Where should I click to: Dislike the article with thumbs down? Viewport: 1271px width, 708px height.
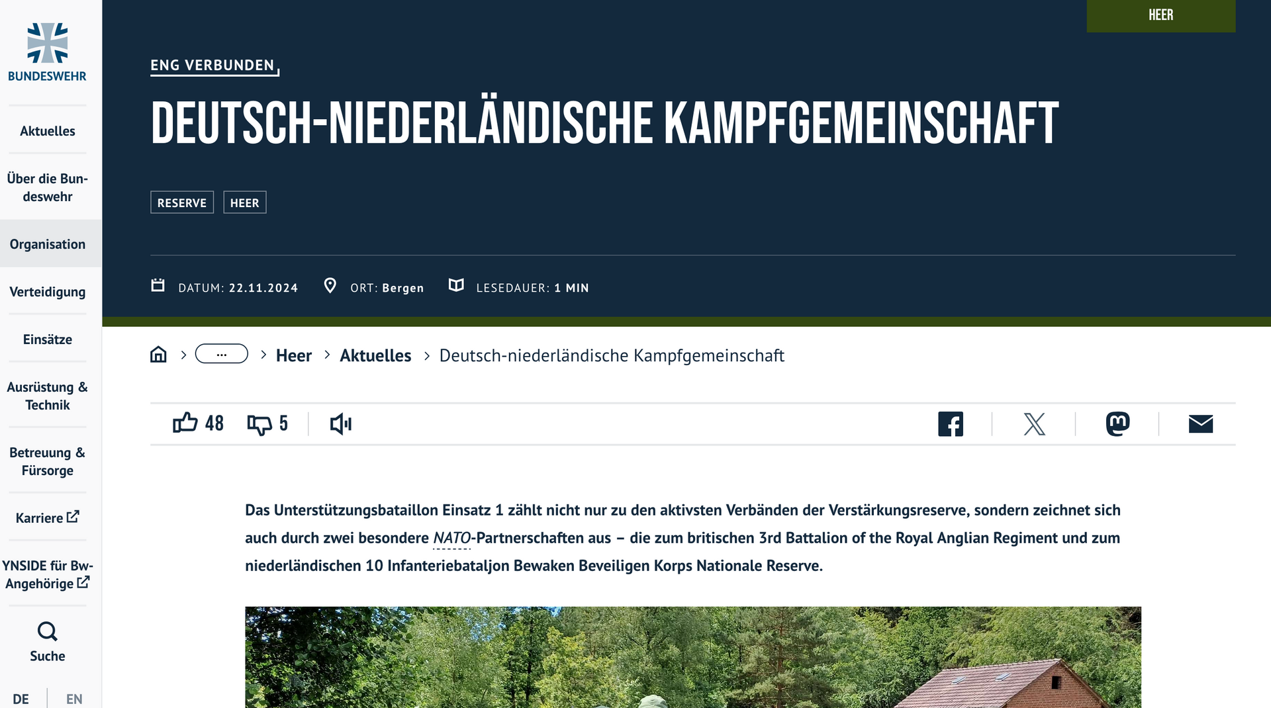click(259, 424)
